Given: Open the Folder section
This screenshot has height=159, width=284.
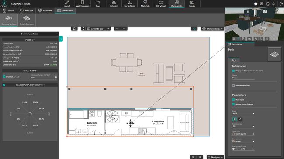Looking at the screenshot, I should coord(192,4).
